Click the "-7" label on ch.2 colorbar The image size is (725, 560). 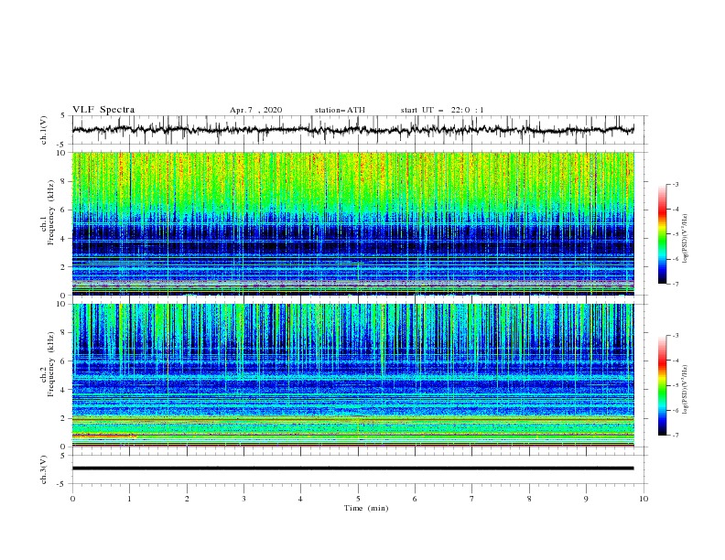tap(676, 436)
